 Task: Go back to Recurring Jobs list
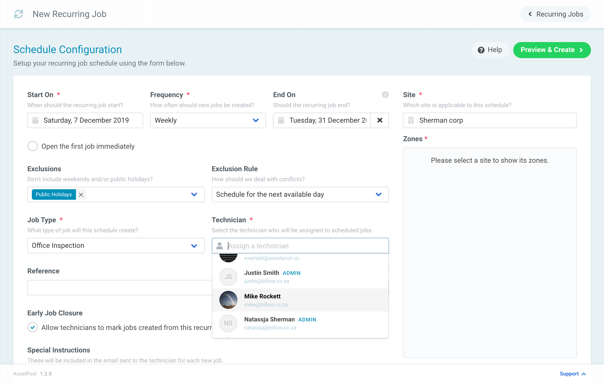[555, 14]
